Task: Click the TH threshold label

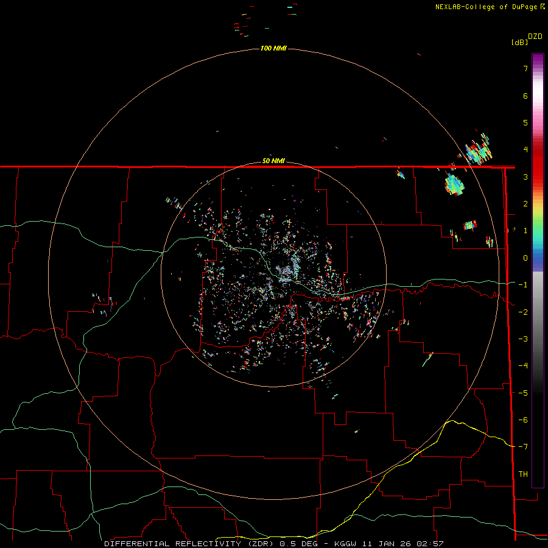Action: pyautogui.click(x=523, y=474)
